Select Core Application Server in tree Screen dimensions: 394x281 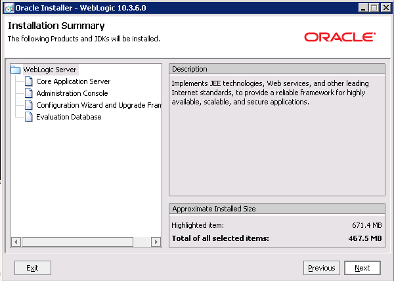coord(74,81)
